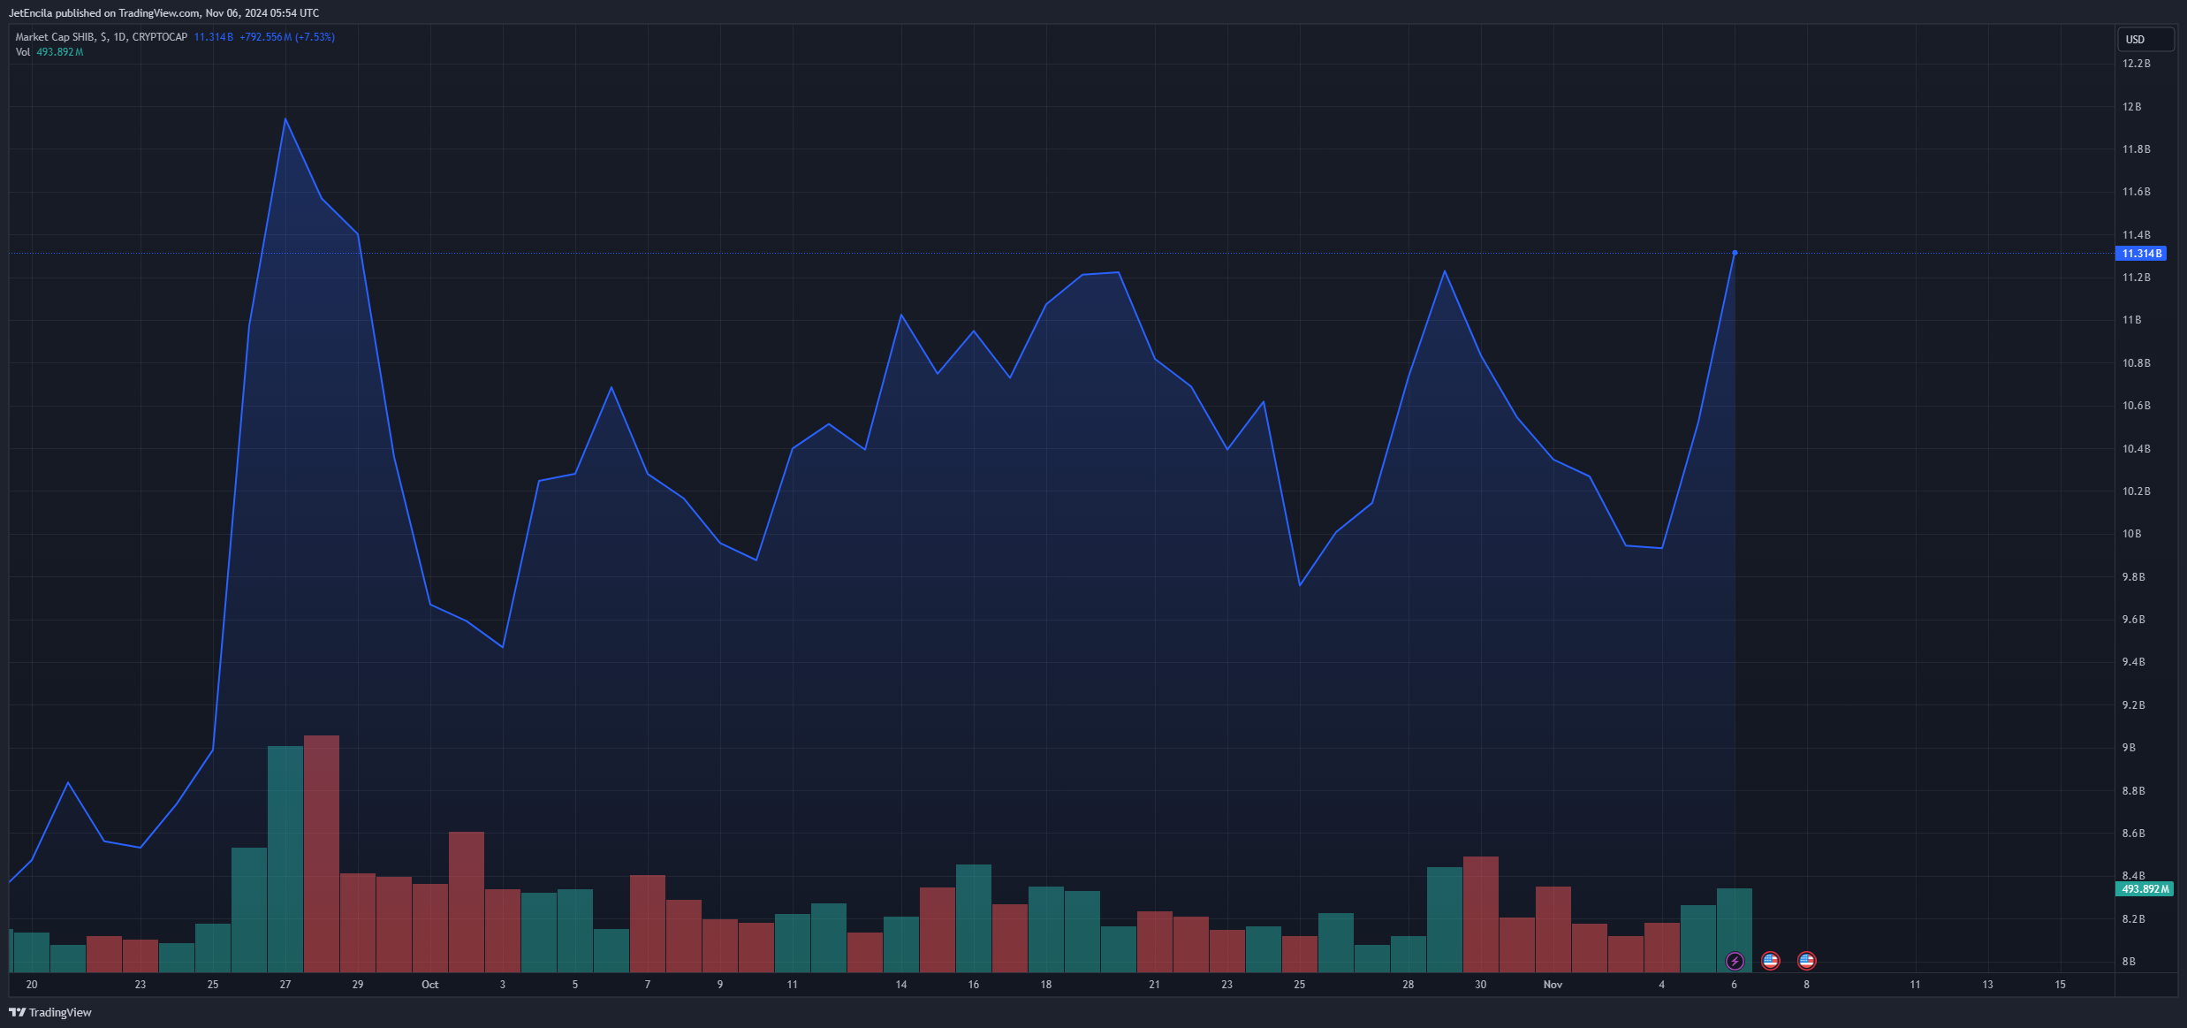Open the USD currency selector

pos(2145,39)
